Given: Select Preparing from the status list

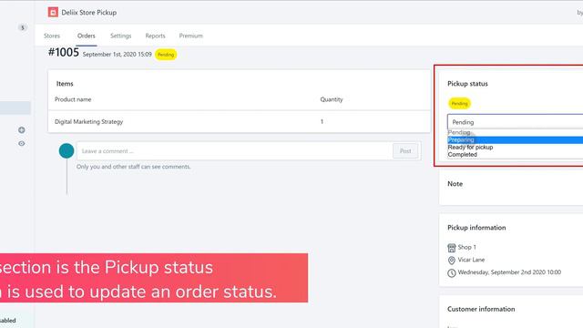Looking at the screenshot, I should click(x=515, y=139).
